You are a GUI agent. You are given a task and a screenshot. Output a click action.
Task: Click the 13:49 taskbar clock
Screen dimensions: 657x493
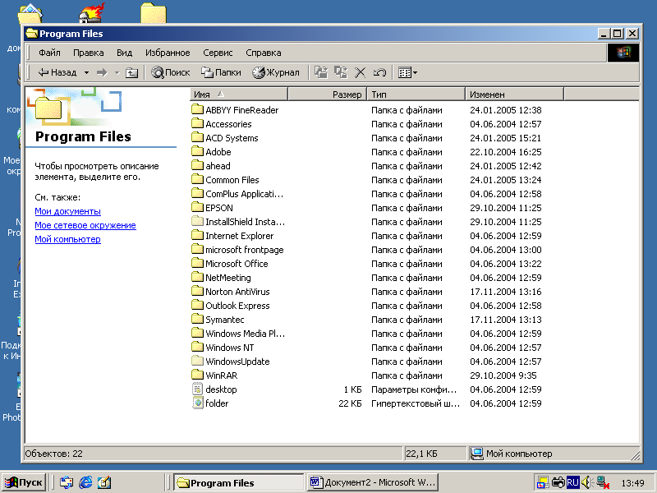tap(632, 483)
